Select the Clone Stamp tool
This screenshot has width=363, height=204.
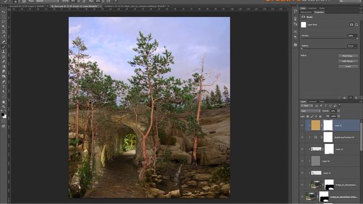pyautogui.click(x=3, y=52)
